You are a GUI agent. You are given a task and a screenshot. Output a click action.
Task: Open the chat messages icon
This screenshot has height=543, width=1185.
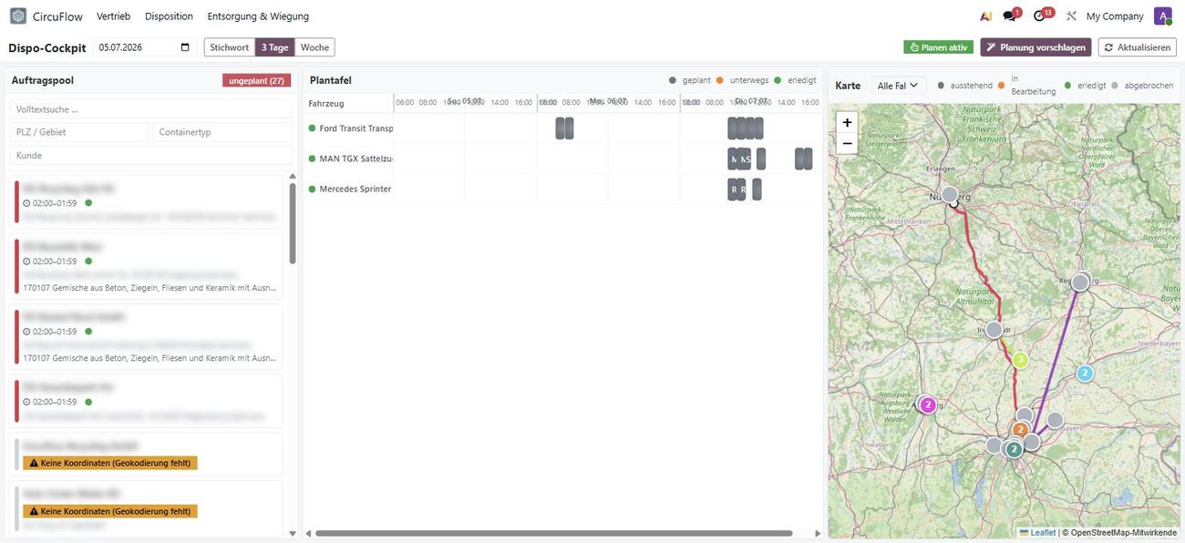(x=1009, y=16)
